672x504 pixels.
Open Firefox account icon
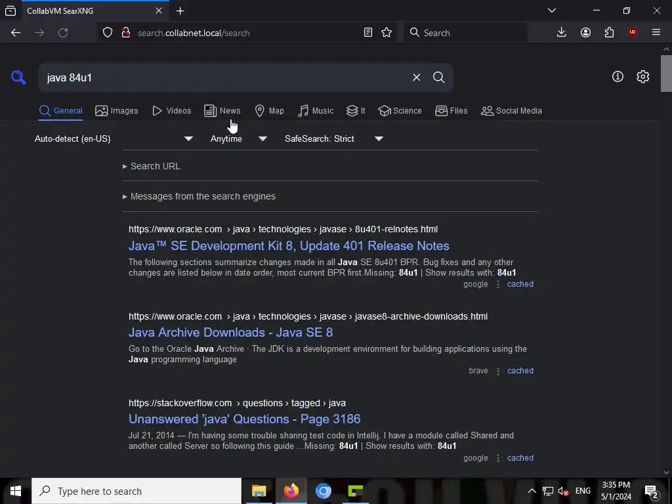(585, 33)
